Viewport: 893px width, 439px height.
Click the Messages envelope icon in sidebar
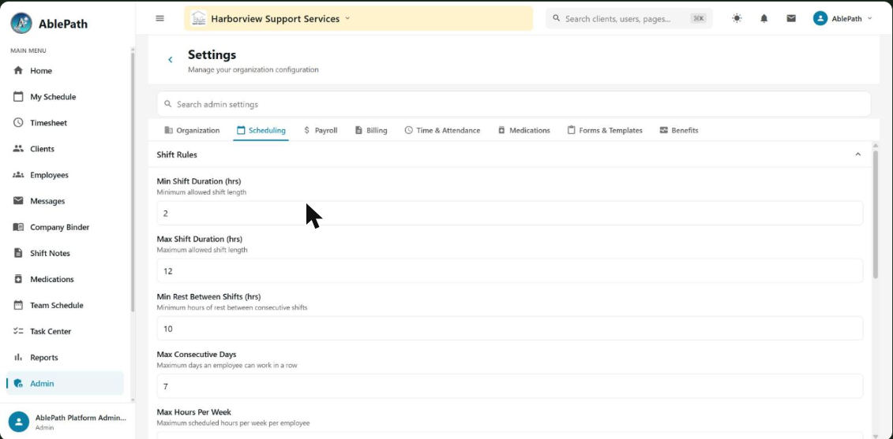pyautogui.click(x=18, y=201)
